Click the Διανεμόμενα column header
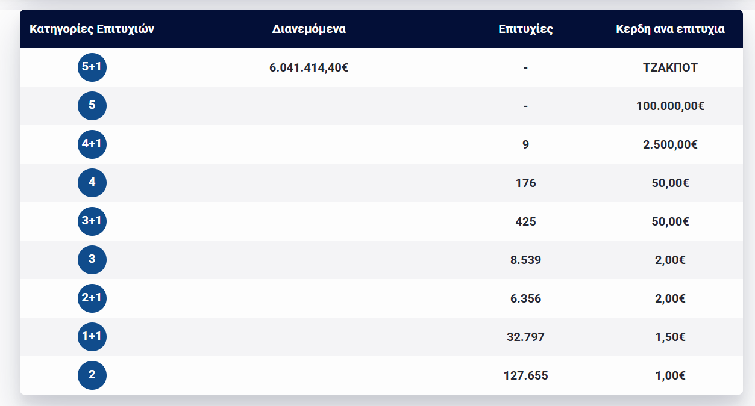Image resolution: width=755 pixels, height=406 pixels. click(309, 29)
